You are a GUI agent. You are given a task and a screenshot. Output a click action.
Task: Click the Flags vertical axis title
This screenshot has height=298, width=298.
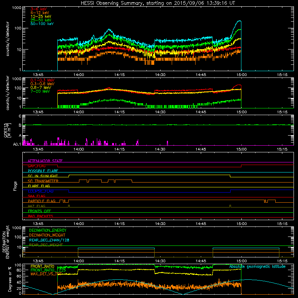click(15, 186)
